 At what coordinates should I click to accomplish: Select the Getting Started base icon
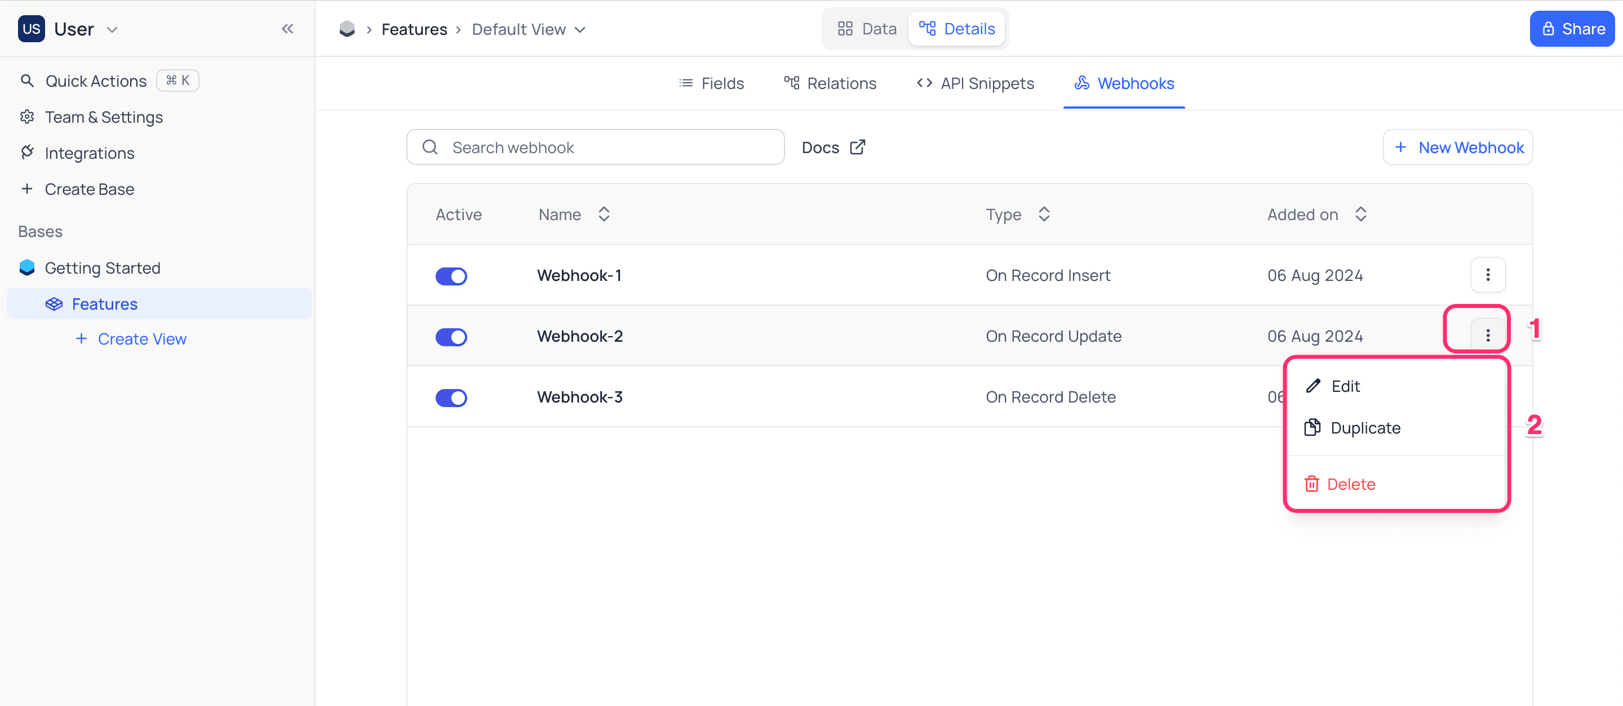[26, 267]
